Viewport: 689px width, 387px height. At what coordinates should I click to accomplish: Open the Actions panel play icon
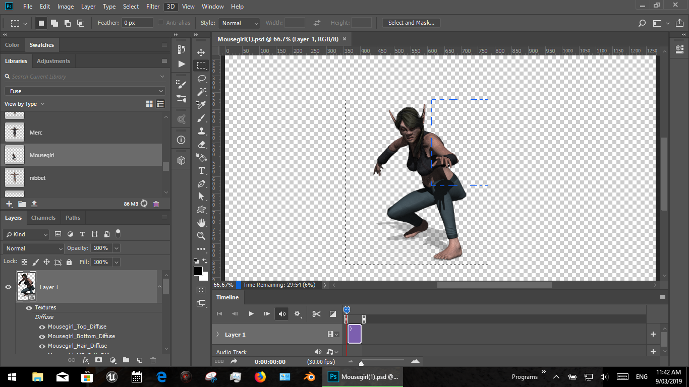pyautogui.click(x=182, y=64)
